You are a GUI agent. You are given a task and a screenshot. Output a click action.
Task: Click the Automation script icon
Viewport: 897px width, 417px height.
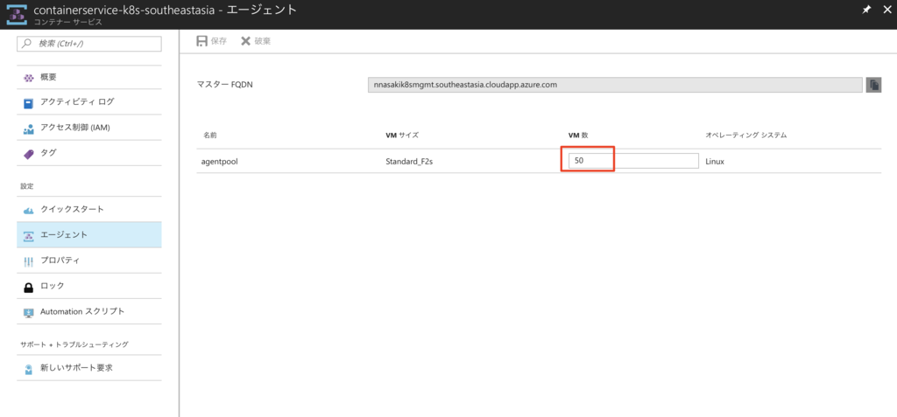coord(29,313)
